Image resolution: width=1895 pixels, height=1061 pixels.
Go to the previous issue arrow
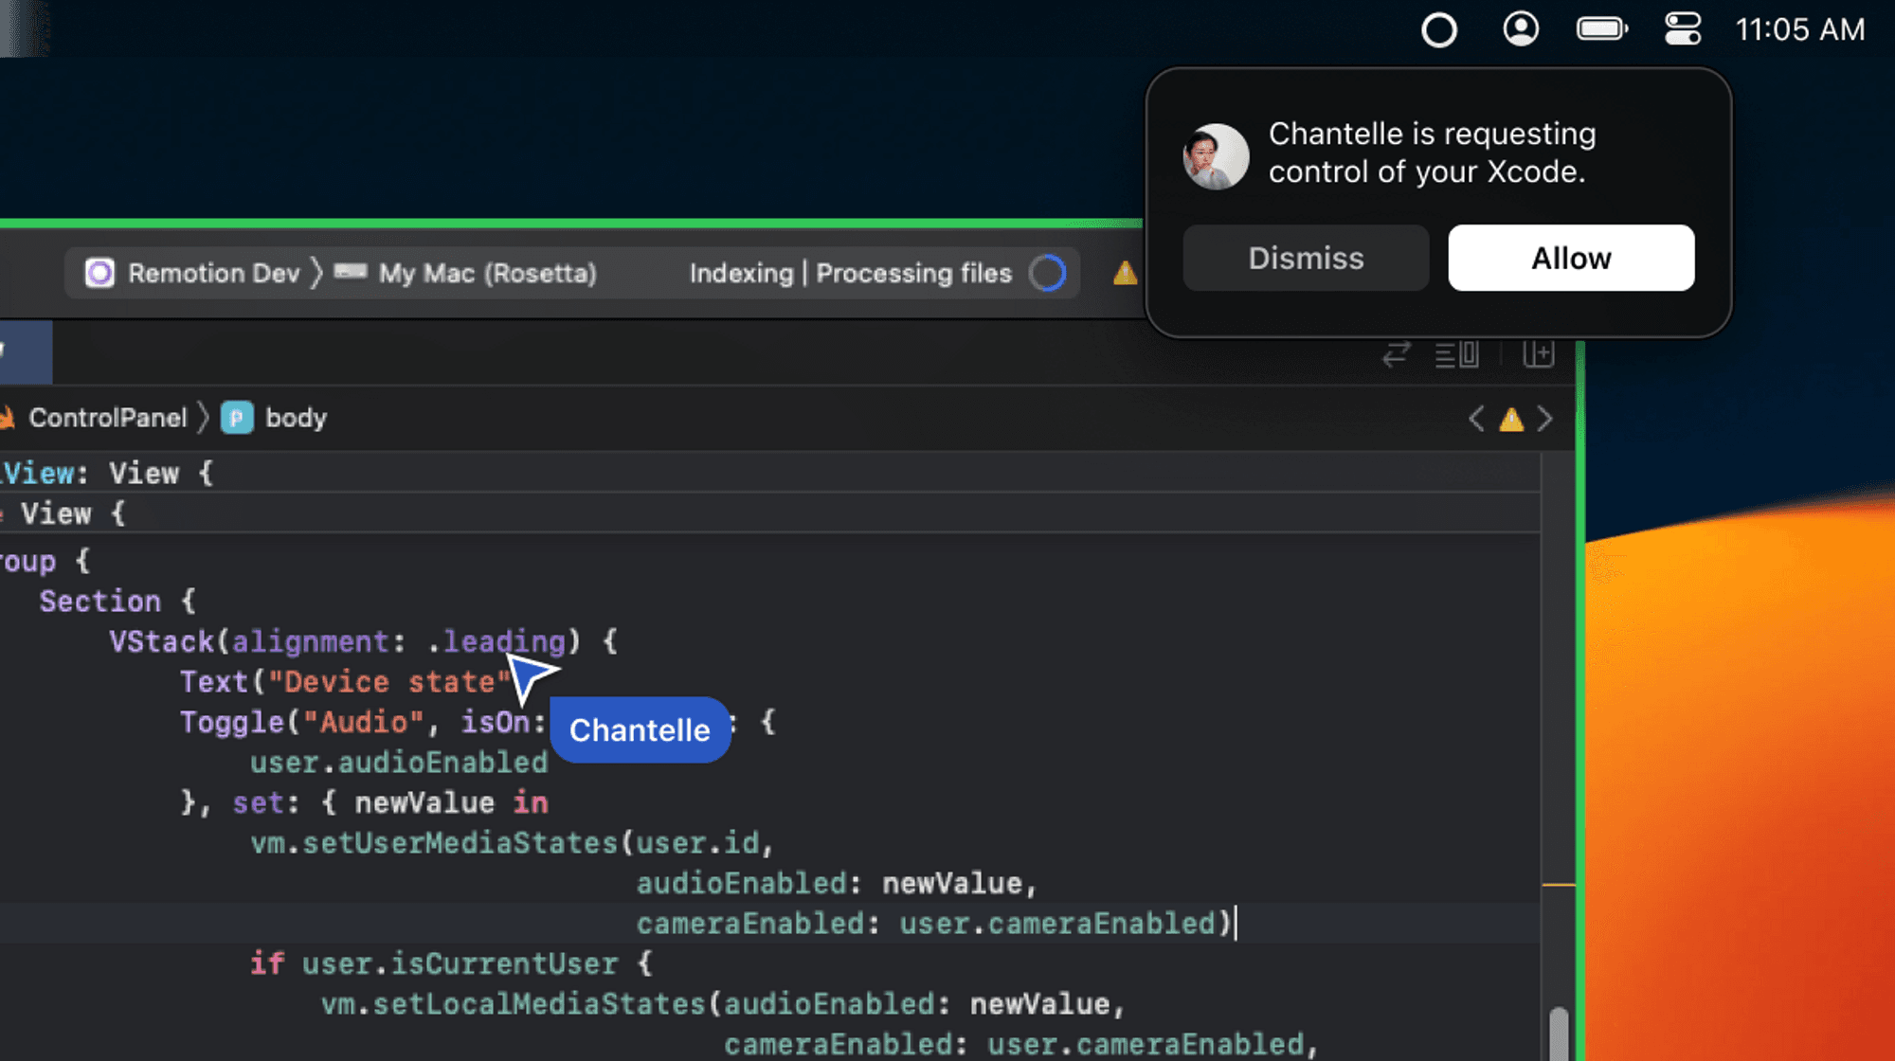(1475, 419)
